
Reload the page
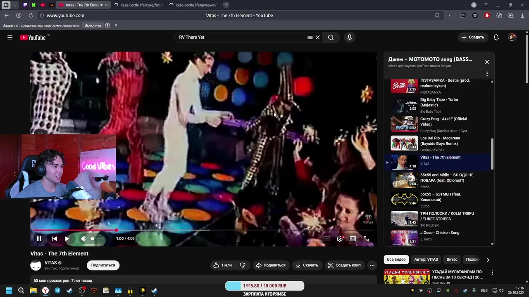pos(31,15)
